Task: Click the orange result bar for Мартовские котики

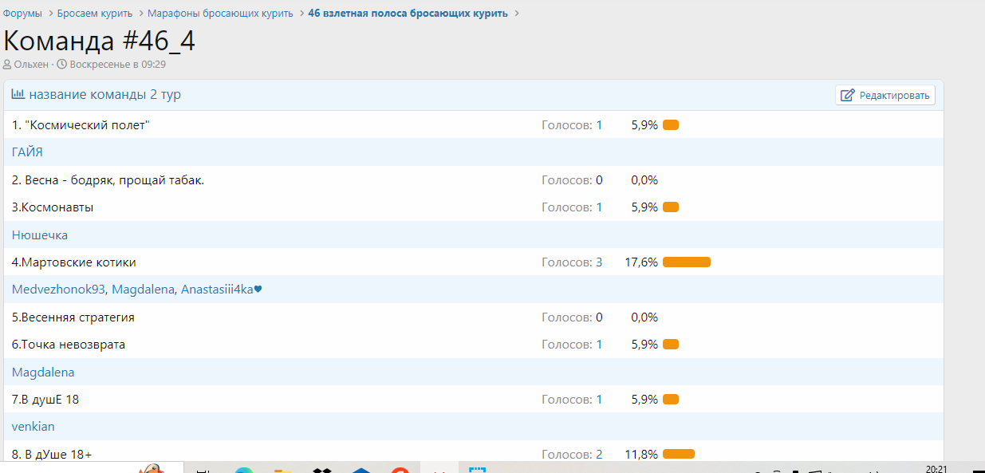Action: click(x=686, y=262)
